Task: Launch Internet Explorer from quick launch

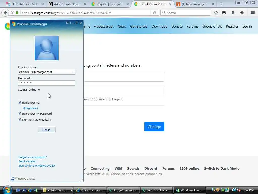Action: [30, 190]
